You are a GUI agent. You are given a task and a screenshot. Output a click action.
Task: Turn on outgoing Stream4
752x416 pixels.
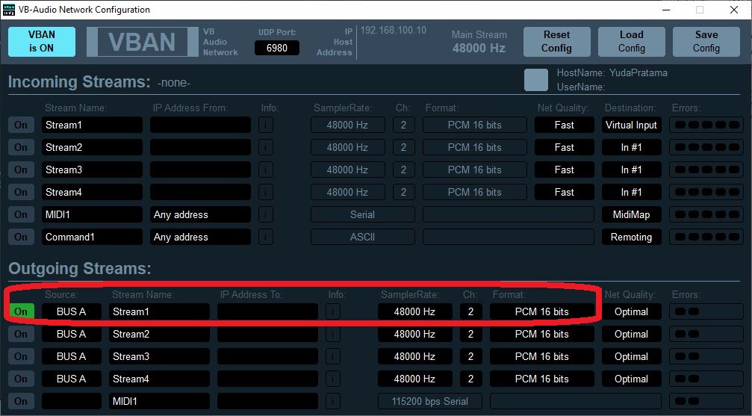(x=21, y=379)
